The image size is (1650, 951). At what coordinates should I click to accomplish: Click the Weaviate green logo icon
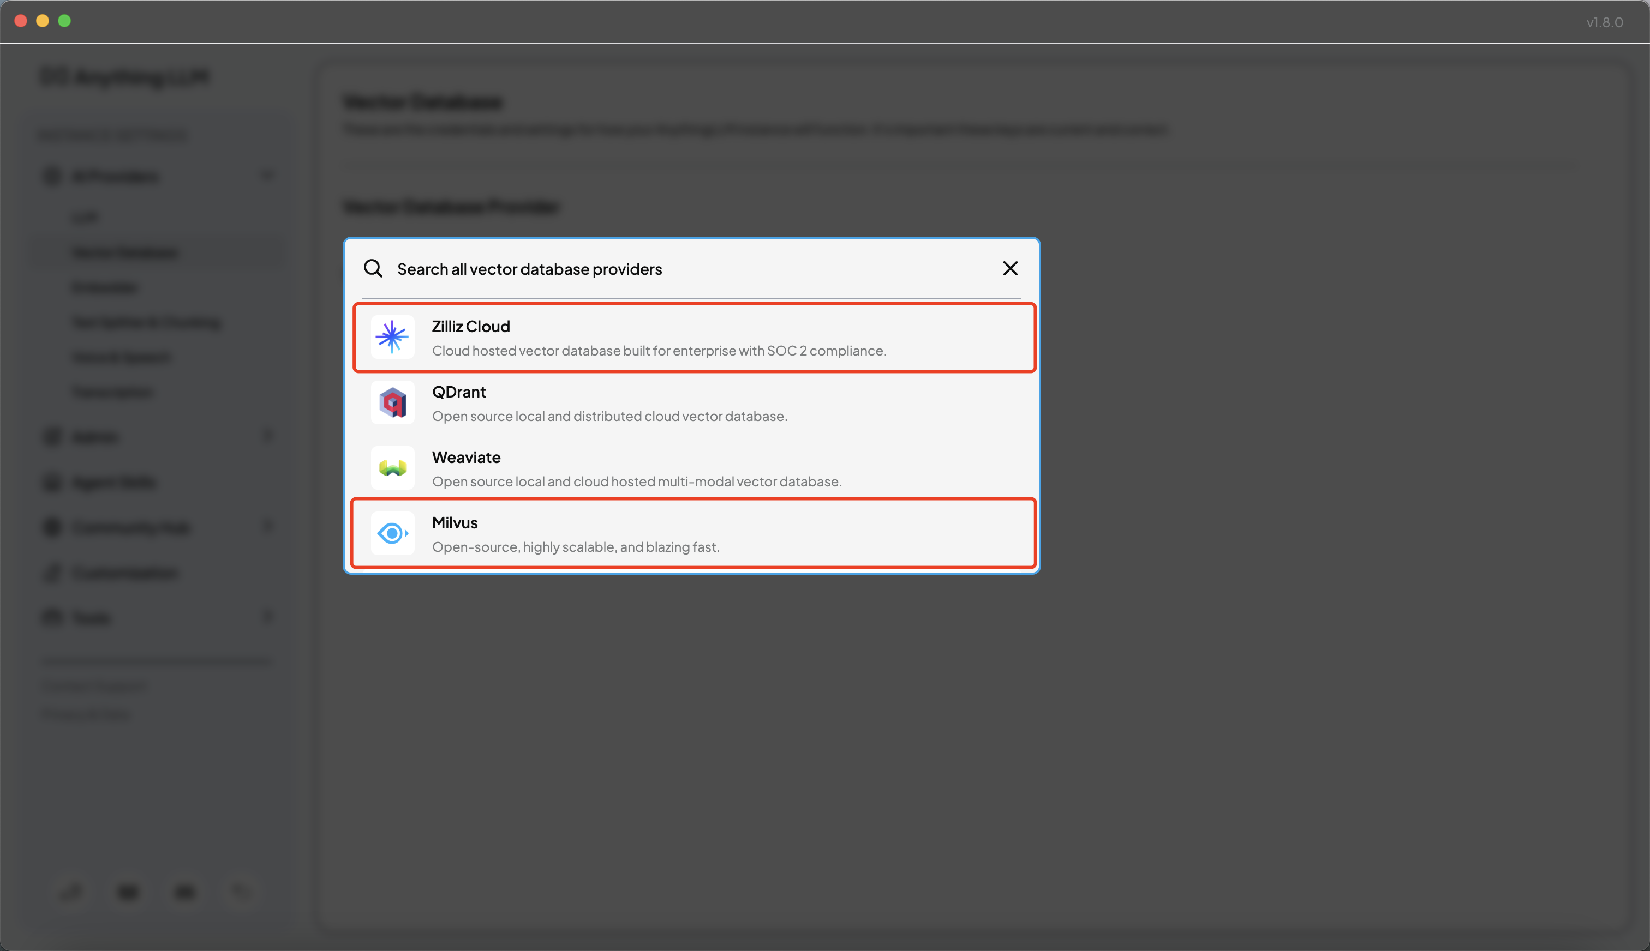[x=392, y=468]
